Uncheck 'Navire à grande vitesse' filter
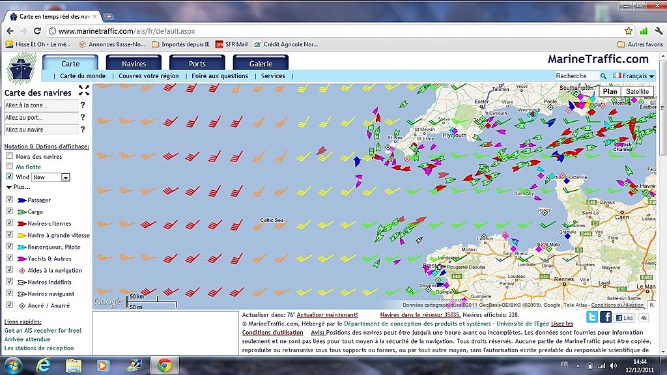The image size is (667, 375). tap(9, 234)
